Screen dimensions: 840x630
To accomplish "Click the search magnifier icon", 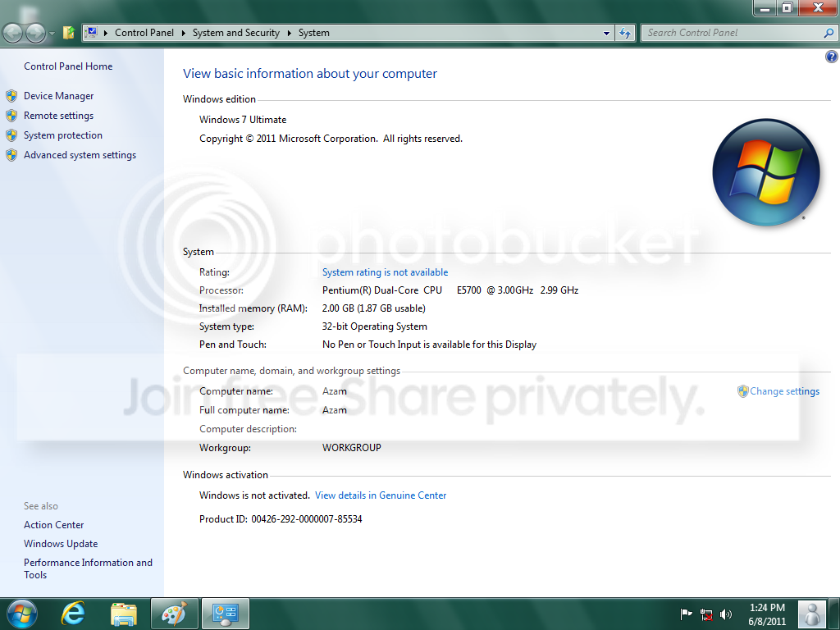I will point(829,33).
